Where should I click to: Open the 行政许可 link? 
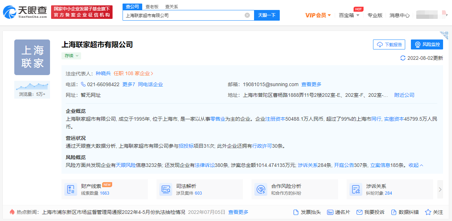click(262, 146)
